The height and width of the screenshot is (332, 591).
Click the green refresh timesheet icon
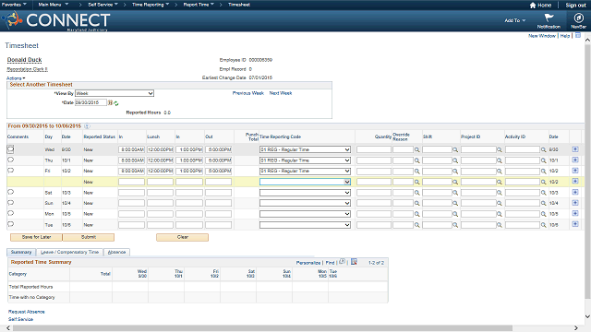tap(116, 103)
